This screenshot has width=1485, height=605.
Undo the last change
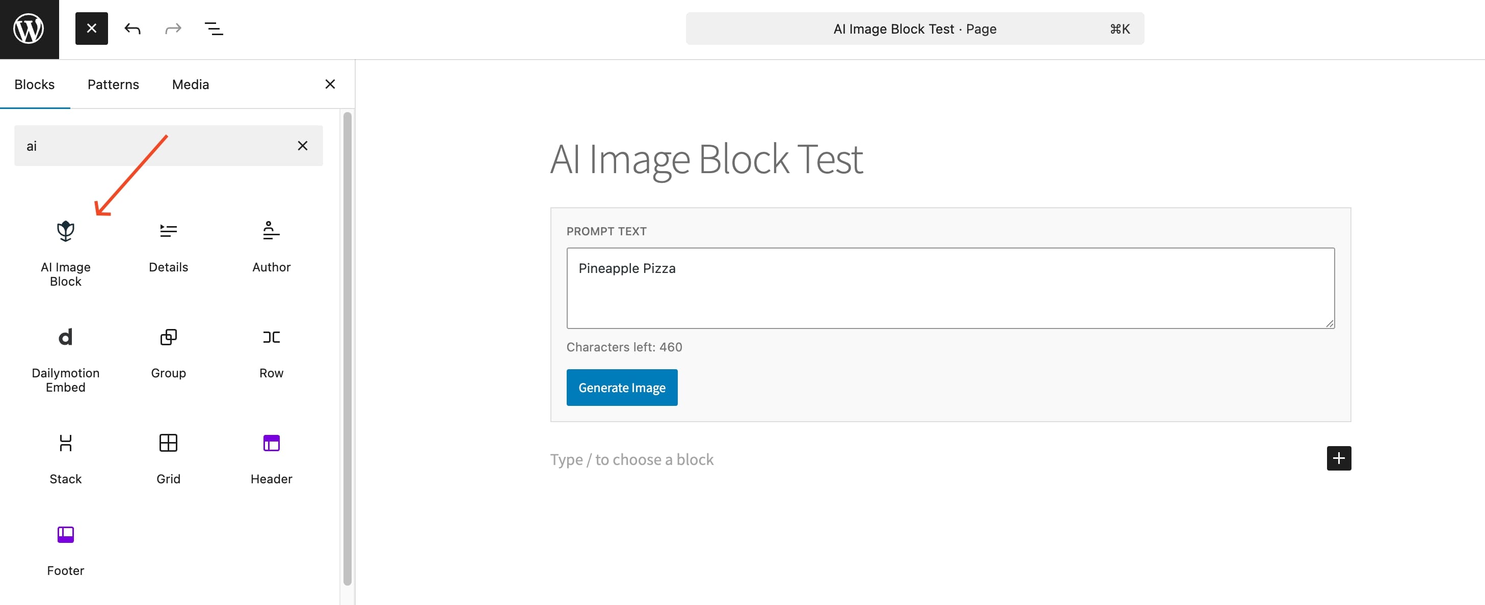click(132, 28)
